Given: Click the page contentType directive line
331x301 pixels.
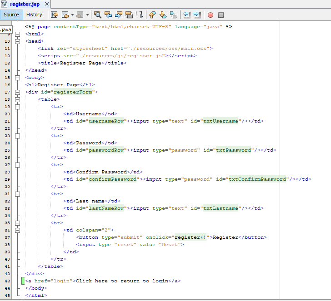Looking at the screenshot, I should coord(128,27).
